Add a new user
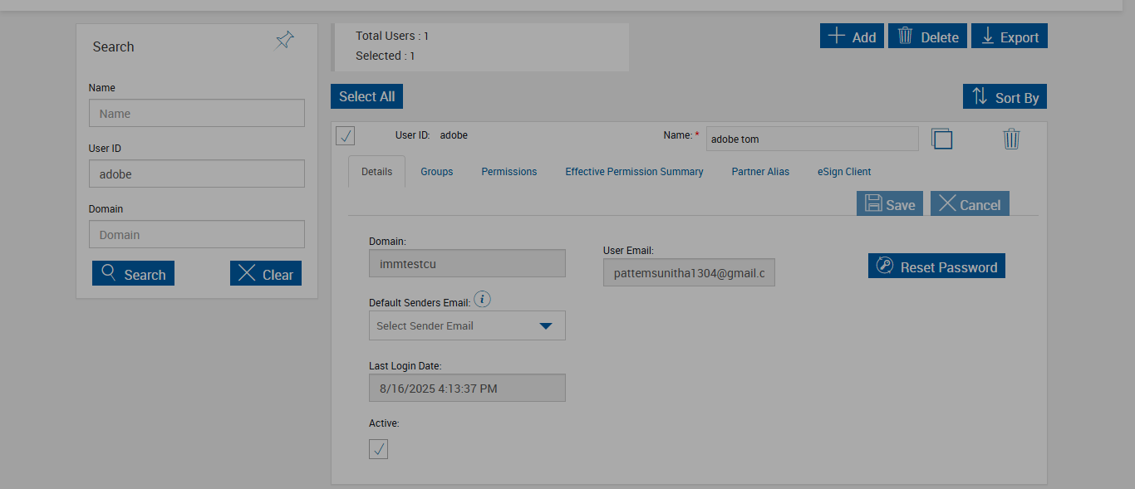This screenshot has height=489, width=1135. tap(852, 37)
